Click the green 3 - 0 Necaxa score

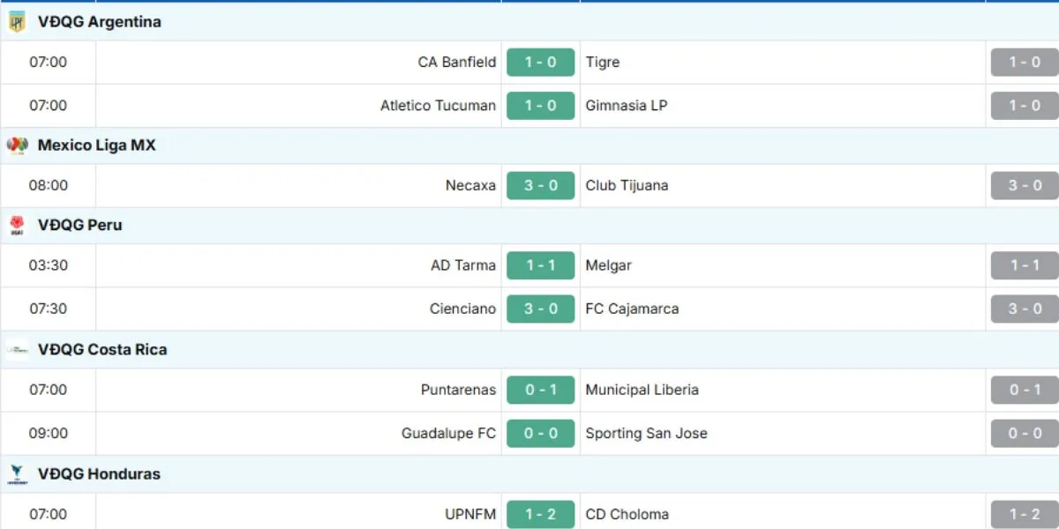pyautogui.click(x=540, y=186)
